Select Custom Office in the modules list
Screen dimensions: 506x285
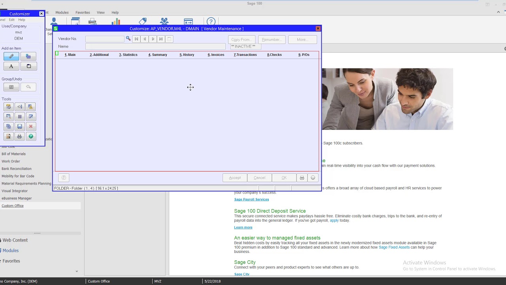(13, 206)
